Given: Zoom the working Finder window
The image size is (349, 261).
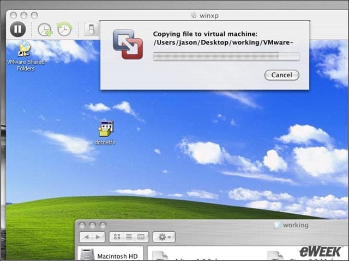Looking at the screenshot, I should [x=103, y=225].
